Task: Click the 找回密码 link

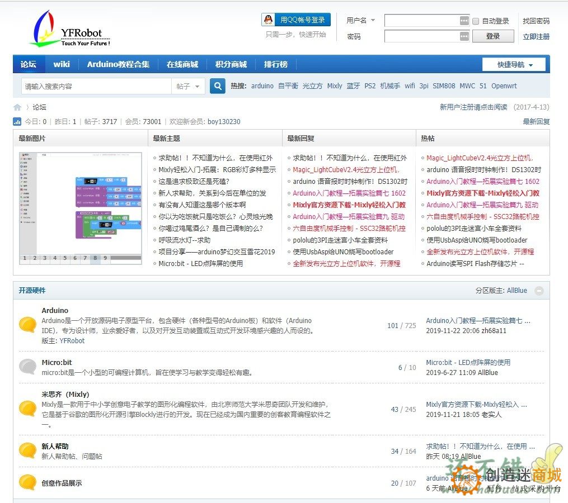Action: coord(536,21)
